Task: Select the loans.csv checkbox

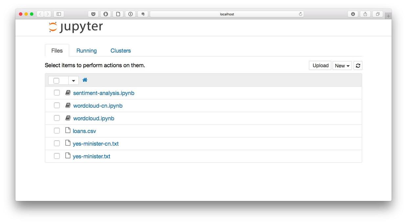Action: coord(57,131)
